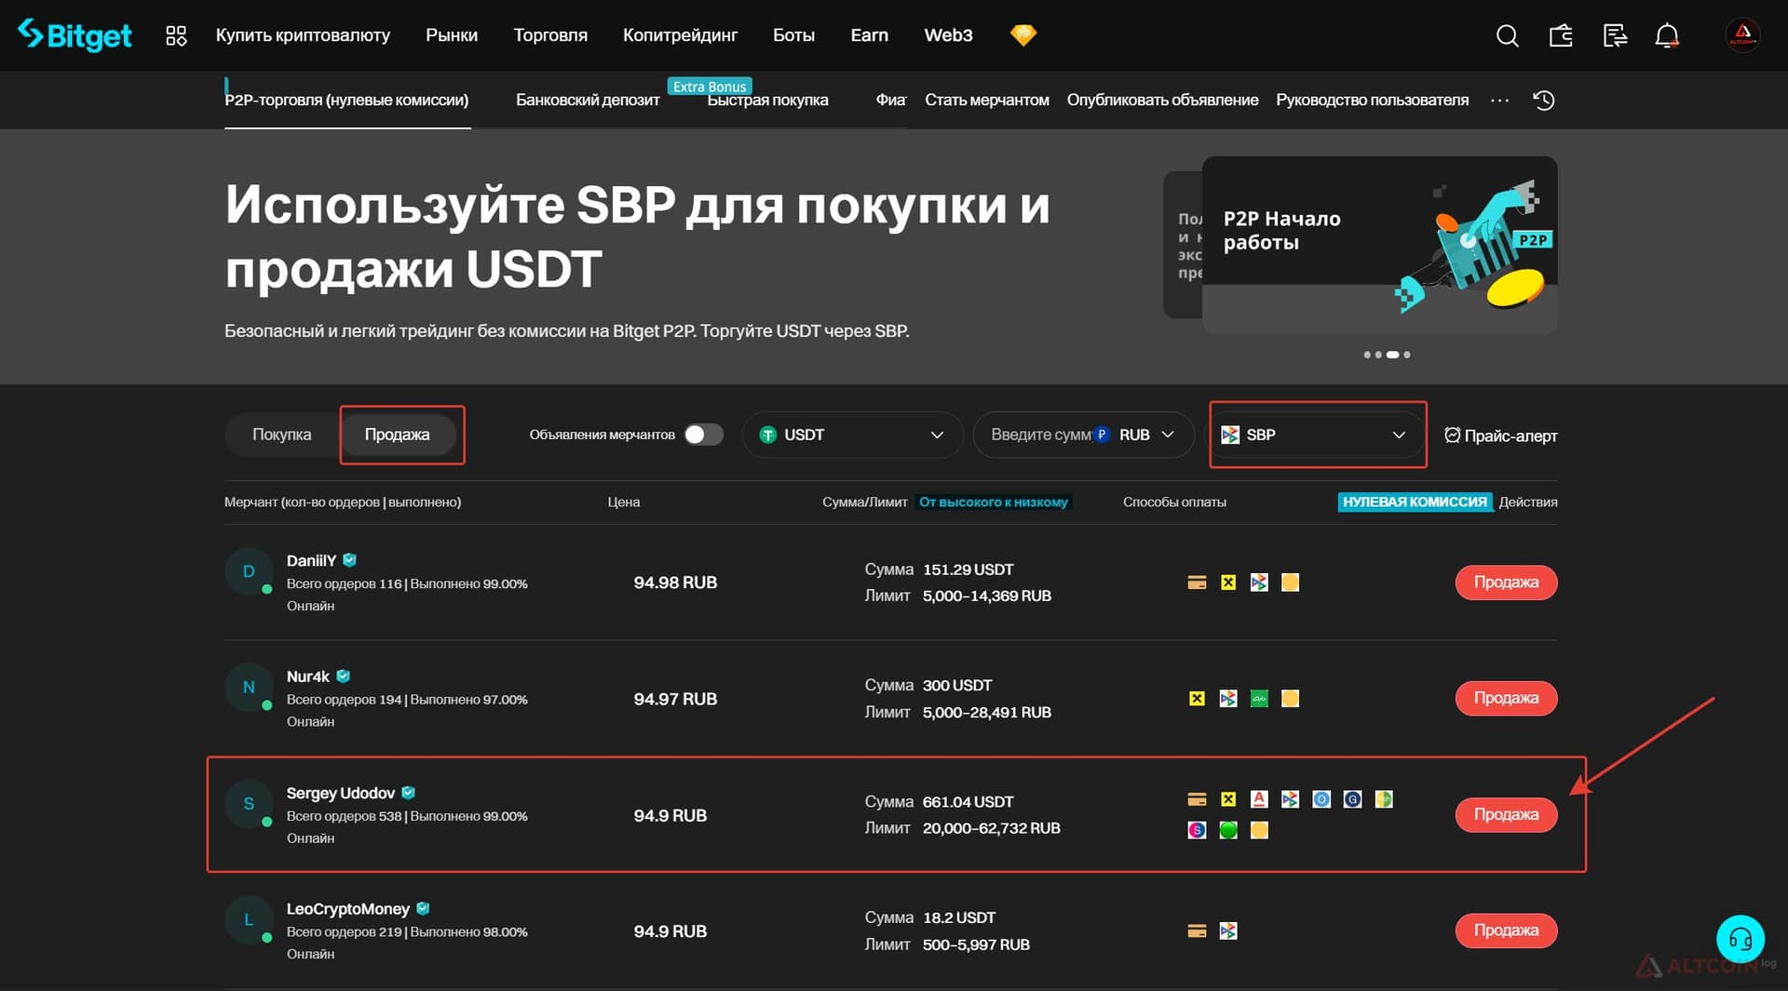Toggle the merchant ads switch

click(704, 435)
